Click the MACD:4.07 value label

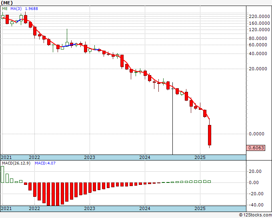45,163
